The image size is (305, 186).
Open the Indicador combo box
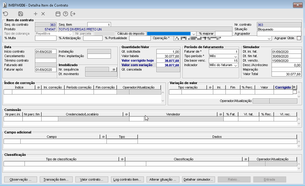[236, 65]
